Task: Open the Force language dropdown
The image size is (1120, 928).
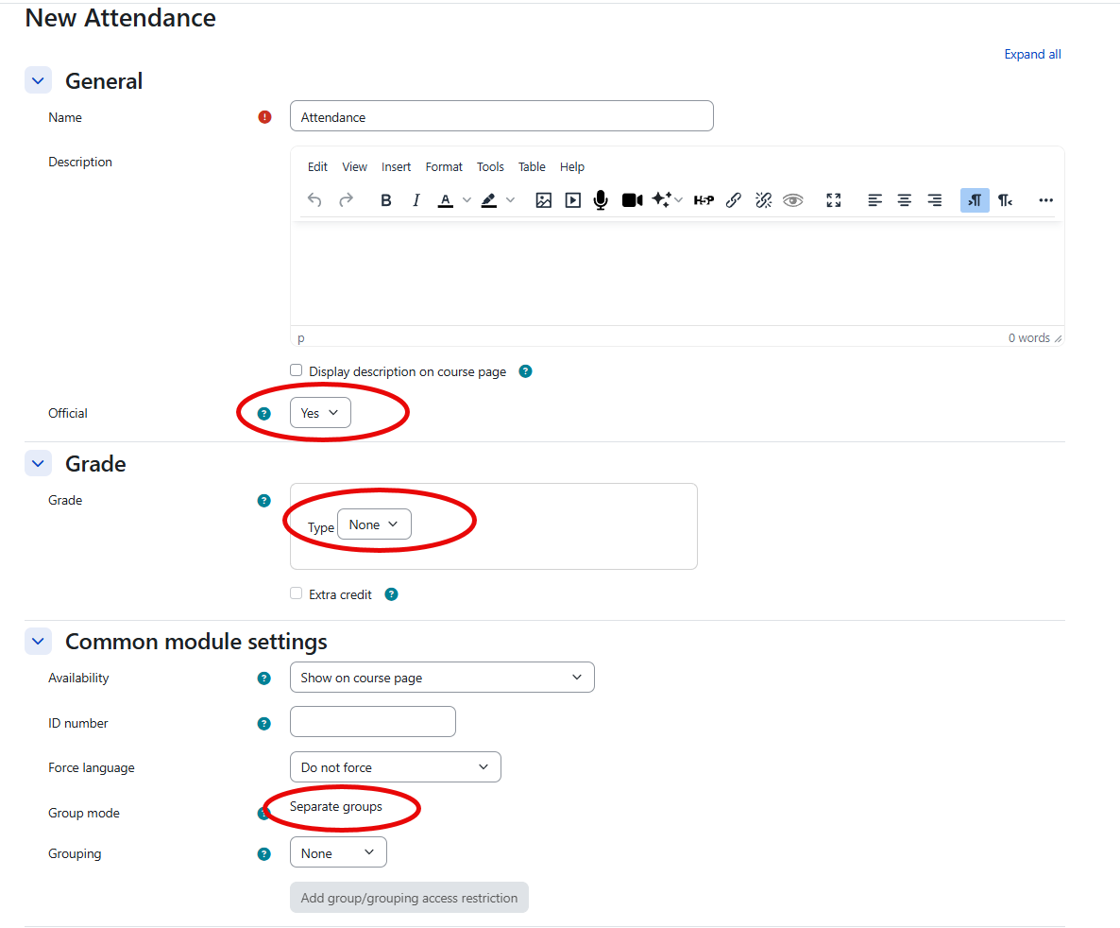Action: click(x=395, y=767)
